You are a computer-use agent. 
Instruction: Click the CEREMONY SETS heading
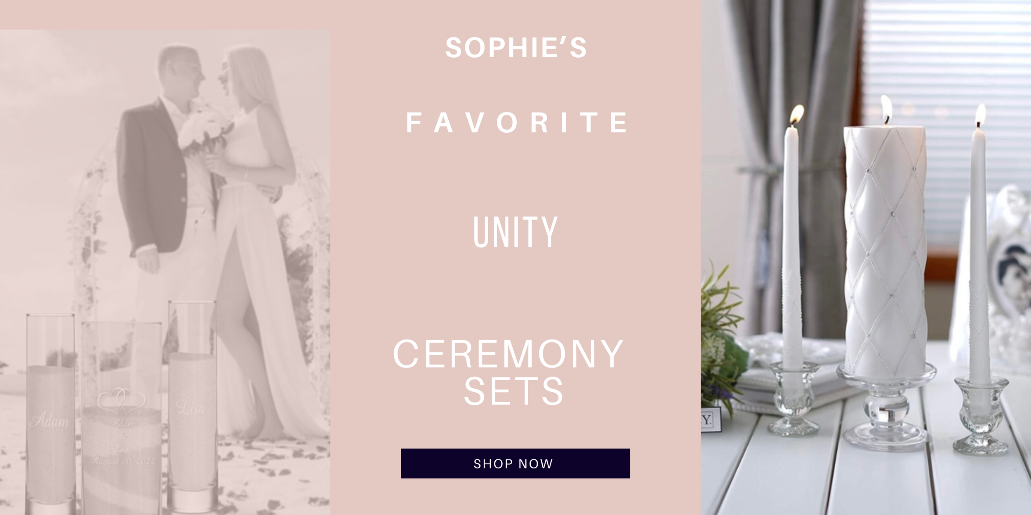(508, 372)
